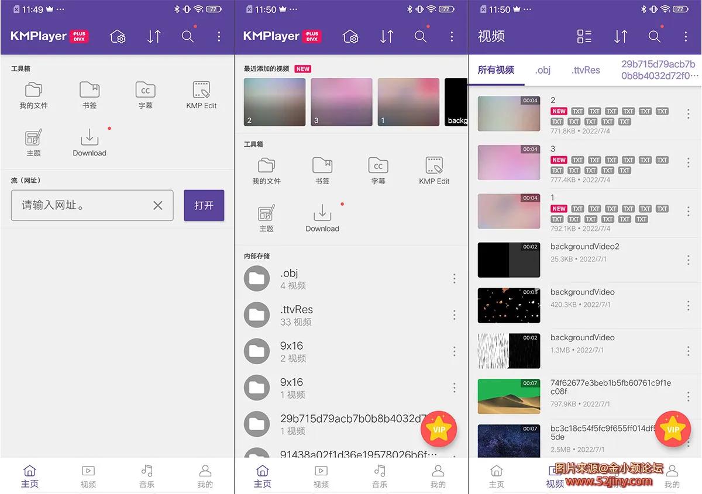
Task: Switch to .ttvRes tab
Action: click(586, 70)
